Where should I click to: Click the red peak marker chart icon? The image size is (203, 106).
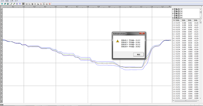click(41, 4)
